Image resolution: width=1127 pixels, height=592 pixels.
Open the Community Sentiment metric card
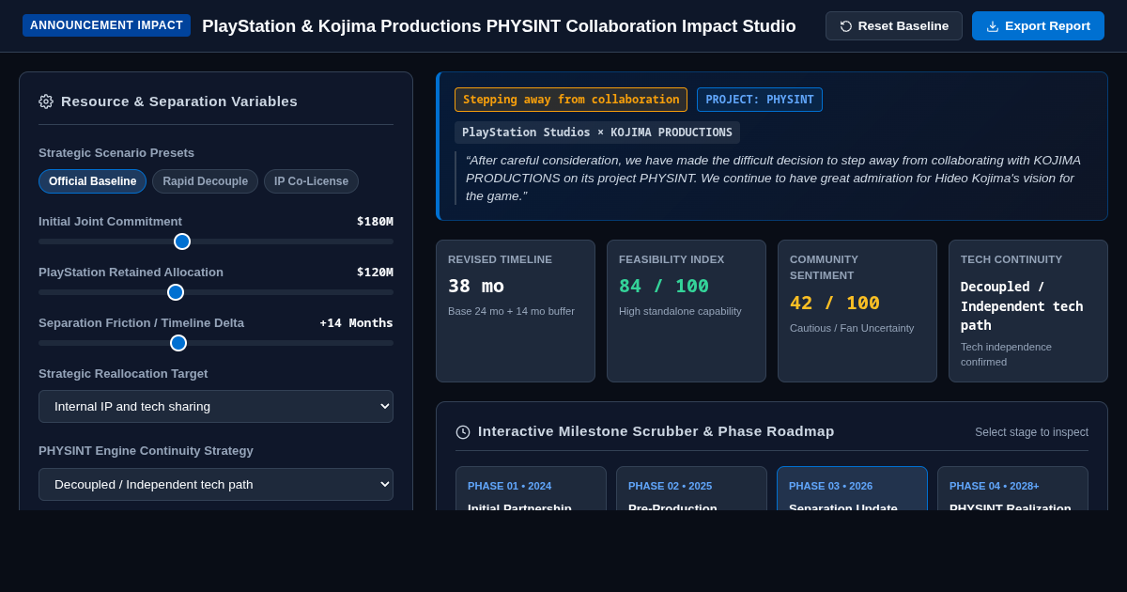coord(857,311)
